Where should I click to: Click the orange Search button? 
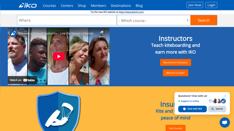(x=203, y=20)
